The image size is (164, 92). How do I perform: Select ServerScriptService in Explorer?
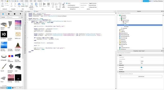pyautogui.click(x=125, y=36)
